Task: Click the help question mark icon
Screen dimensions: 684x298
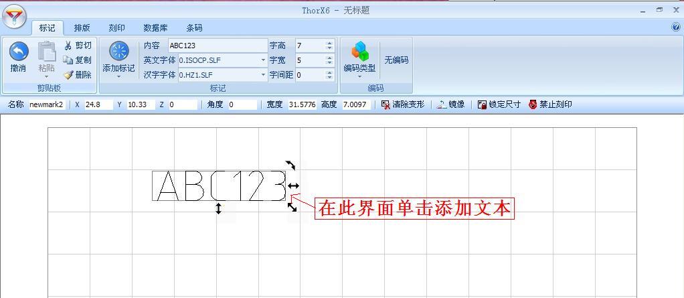Action: (x=676, y=27)
